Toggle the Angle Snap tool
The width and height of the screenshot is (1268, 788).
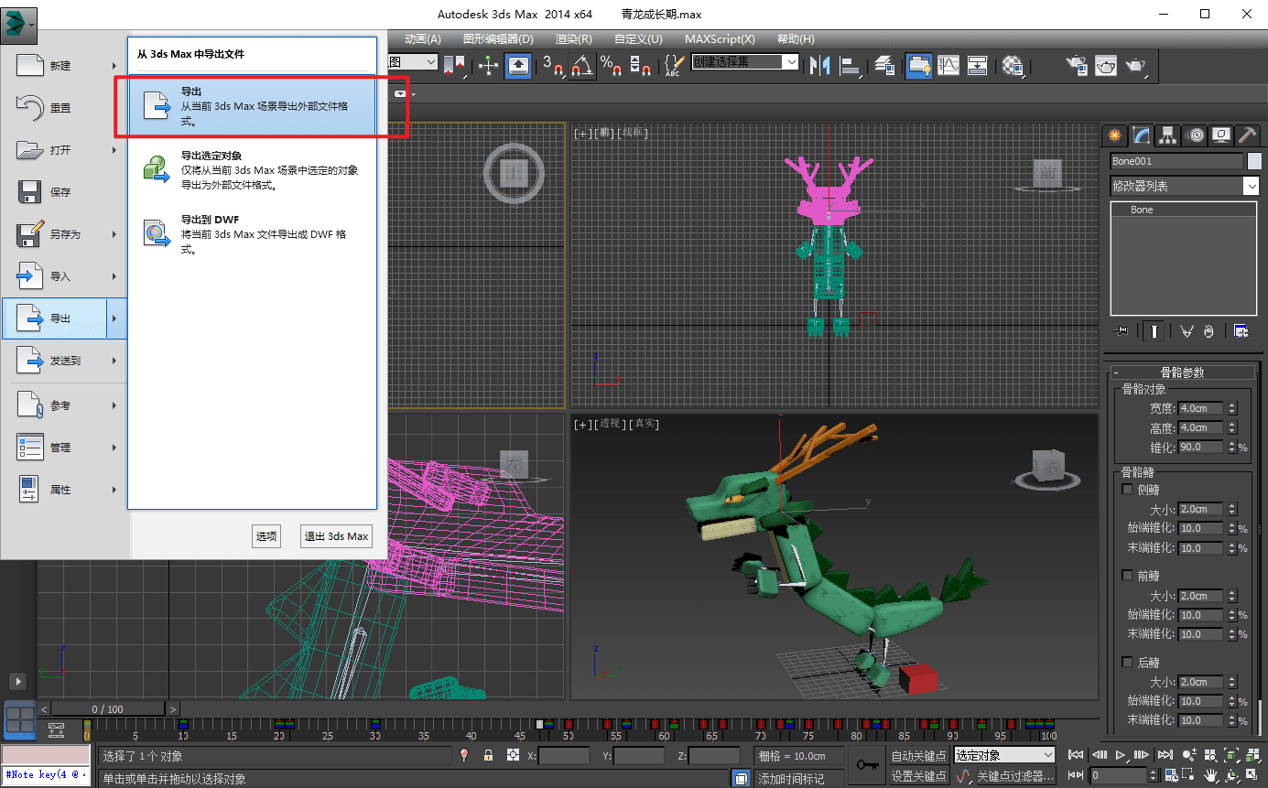[581, 65]
